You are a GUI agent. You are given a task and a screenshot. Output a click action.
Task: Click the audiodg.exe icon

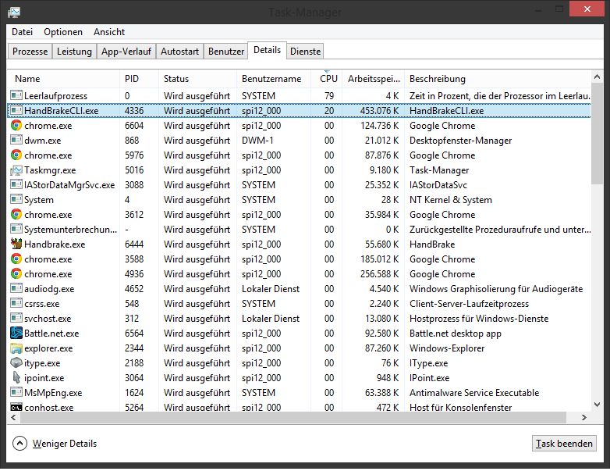coord(16,288)
